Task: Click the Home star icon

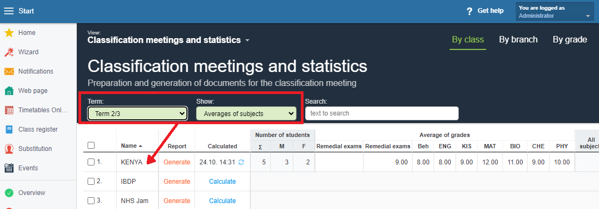Action: pyautogui.click(x=9, y=33)
